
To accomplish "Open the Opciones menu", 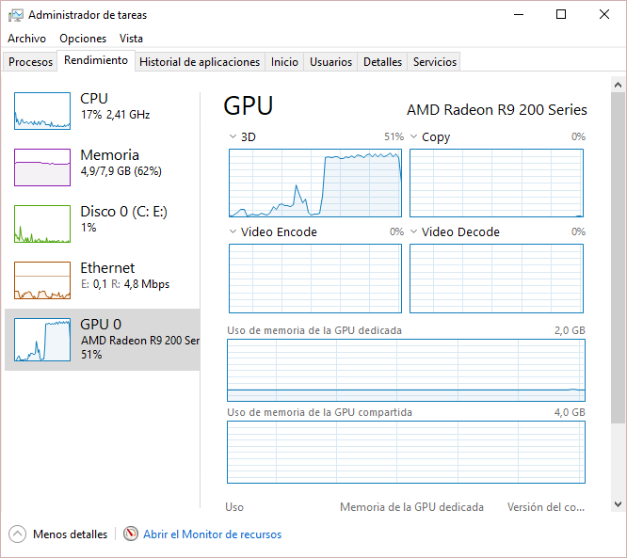I will coord(83,39).
